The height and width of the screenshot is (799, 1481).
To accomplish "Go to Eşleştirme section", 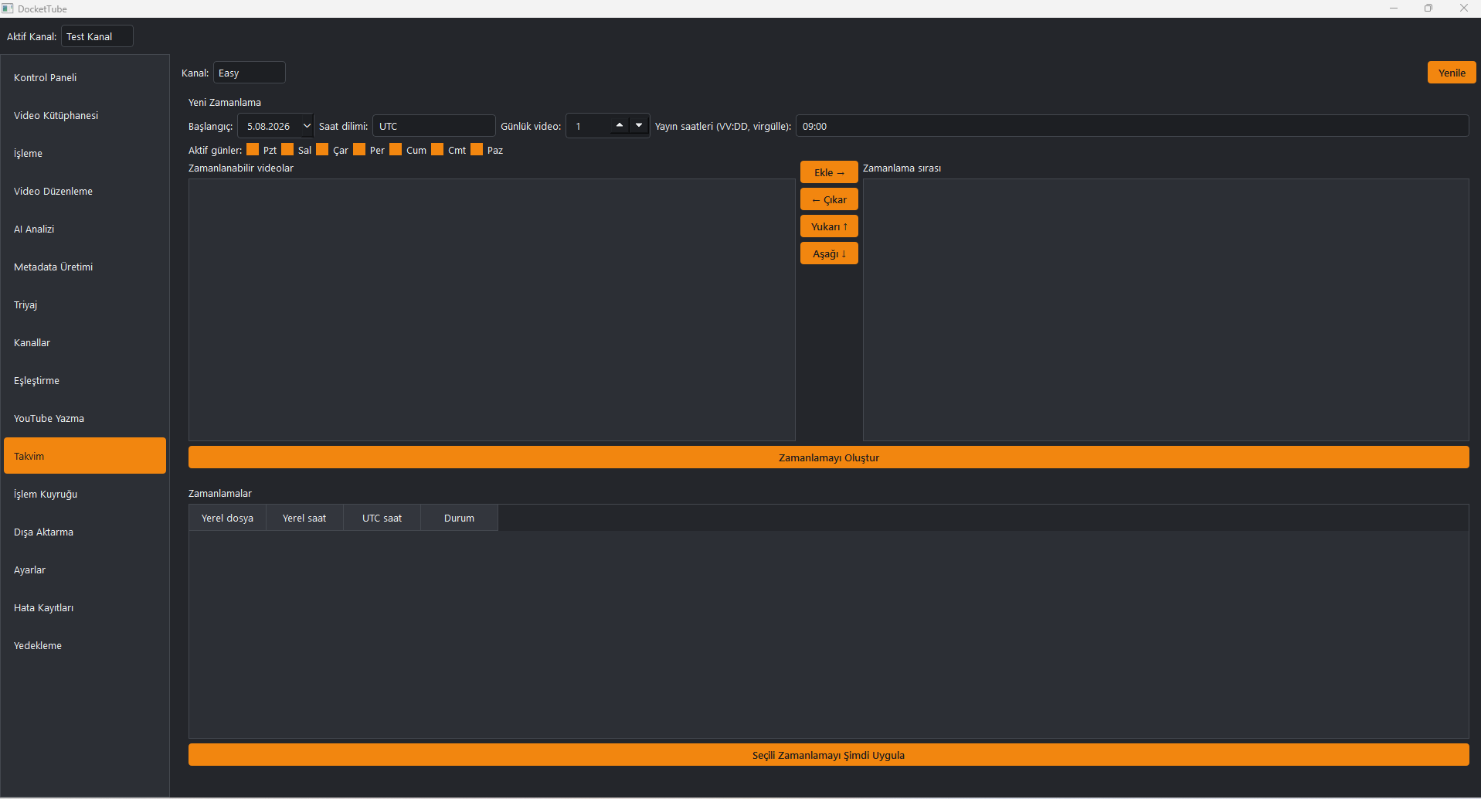I will (x=85, y=380).
